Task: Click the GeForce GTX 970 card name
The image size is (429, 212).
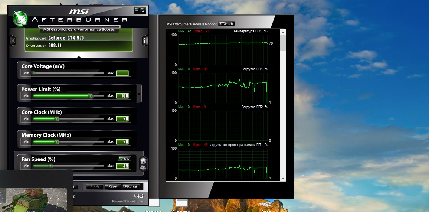Action: [66, 38]
